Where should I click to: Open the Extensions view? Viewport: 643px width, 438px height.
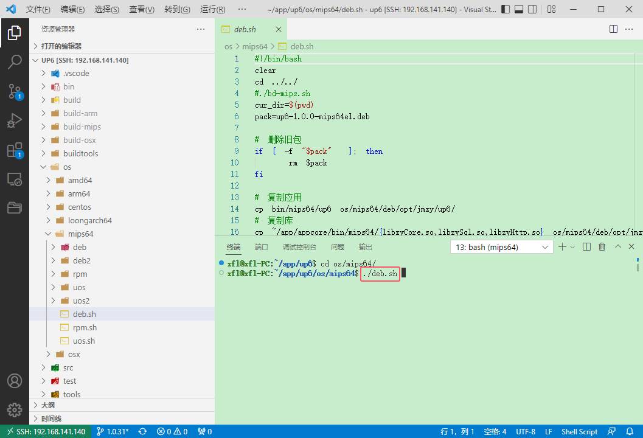click(15, 150)
